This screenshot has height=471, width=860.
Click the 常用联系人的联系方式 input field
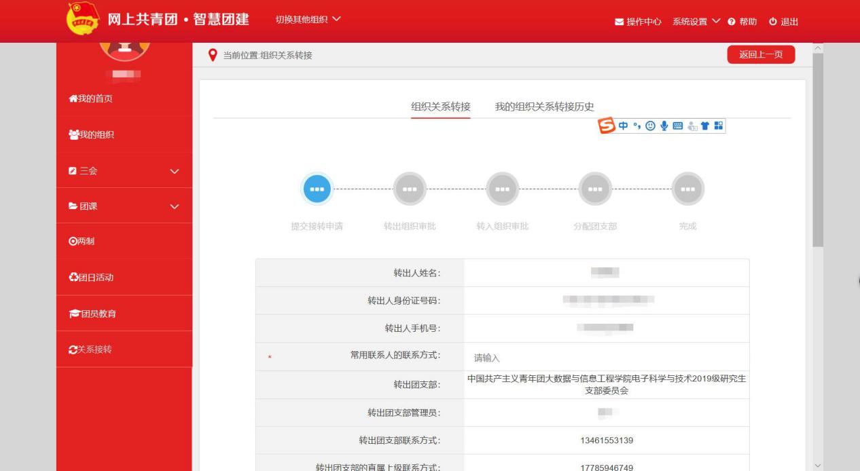pos(606,358)
